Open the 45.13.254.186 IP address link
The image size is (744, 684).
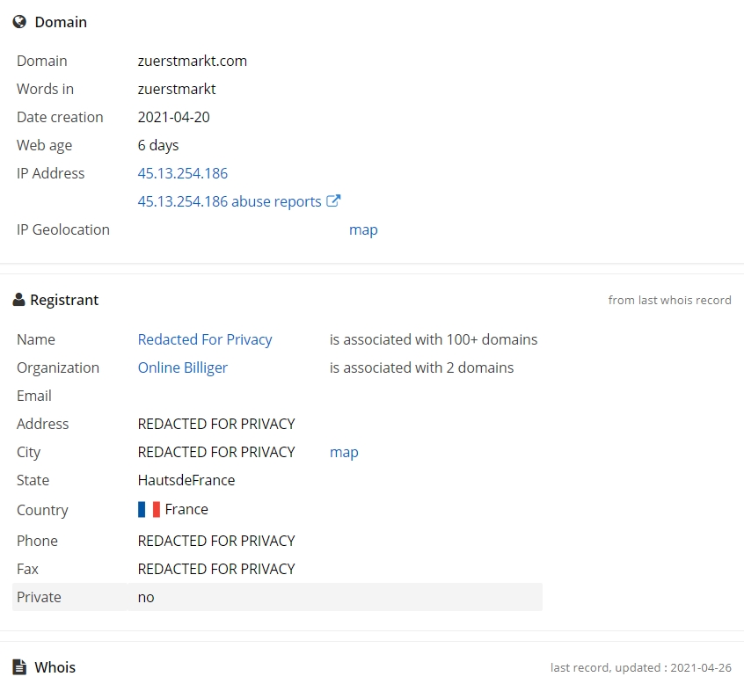coord(183,173)
